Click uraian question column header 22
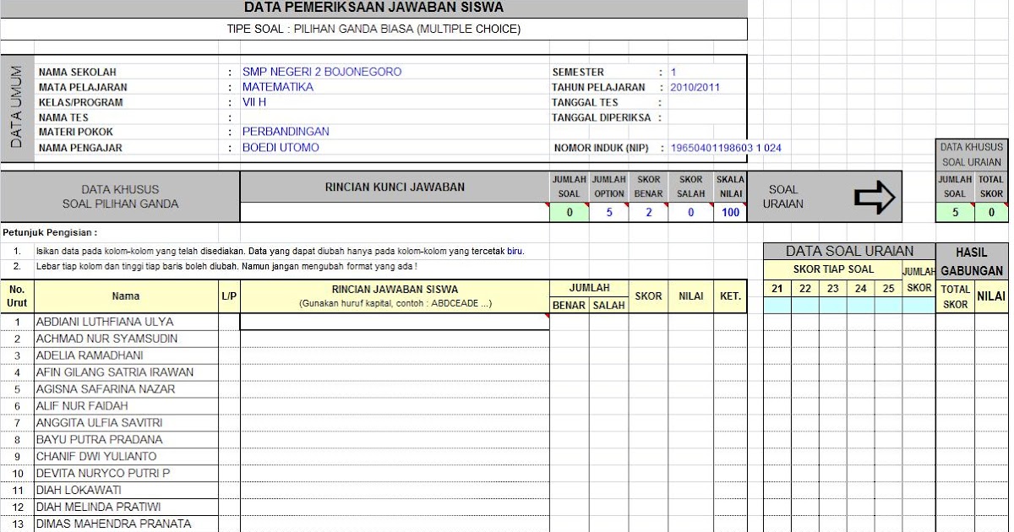1014x532 pixels. click(x=805, y=288)
